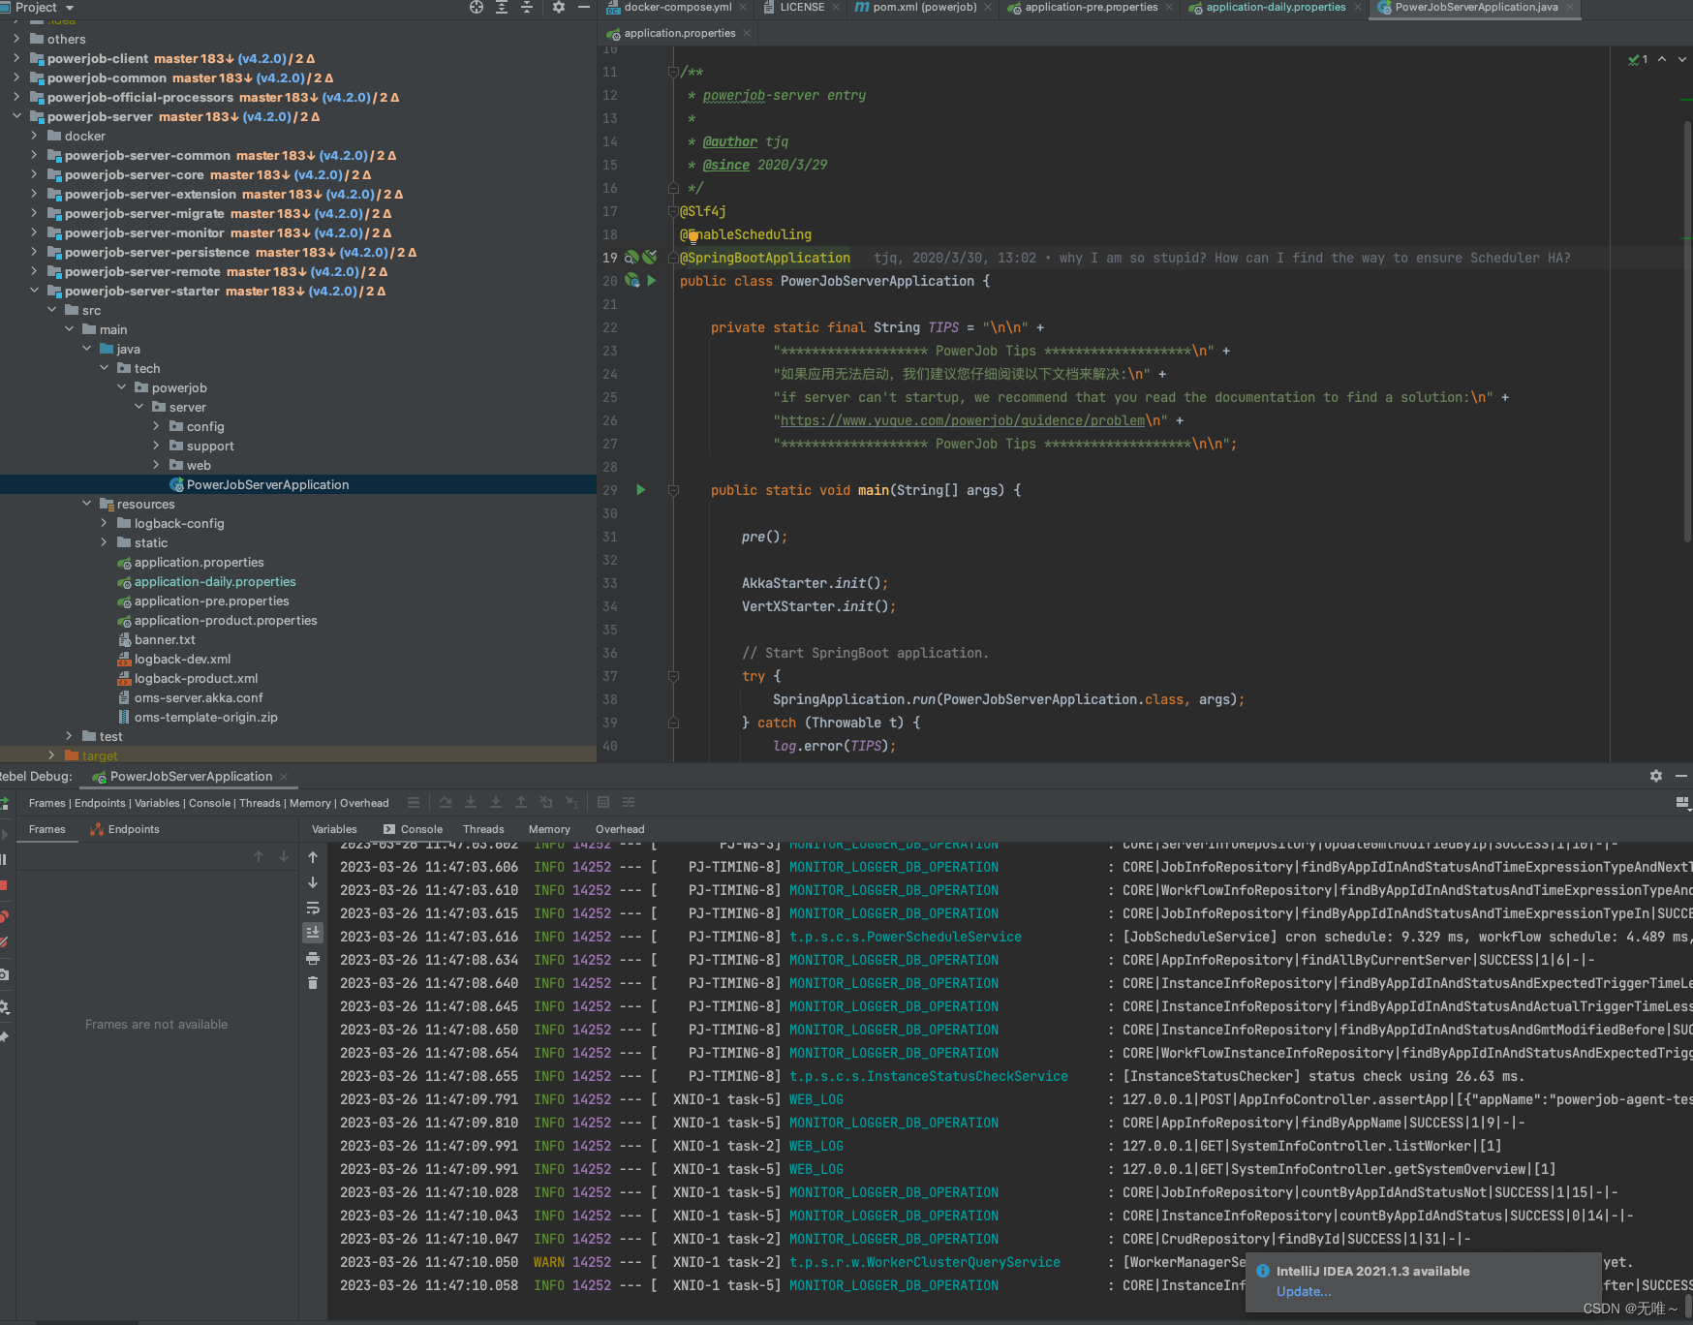Screen dimensions: 1693x1325
Task: Hide the Project panel with minus icon
Action: [x=584, y=8]
